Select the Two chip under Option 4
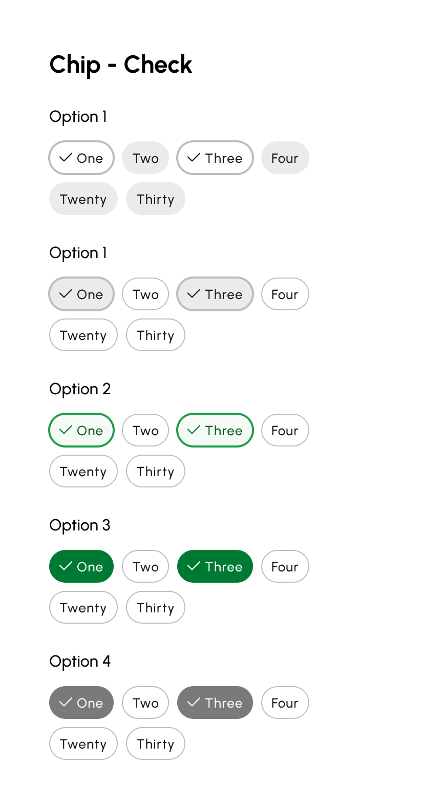 coord(145,703)
